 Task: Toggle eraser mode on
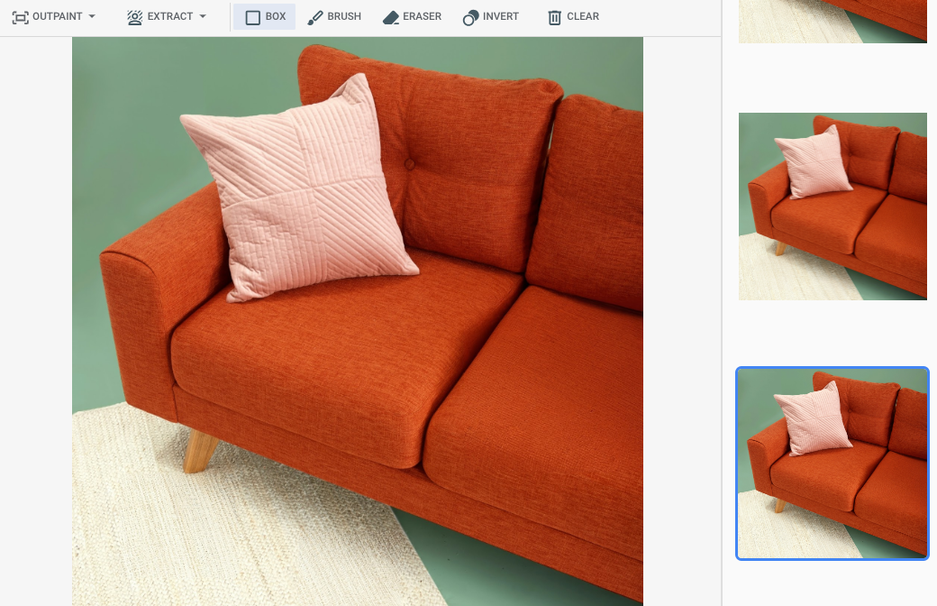click(412, 16)
